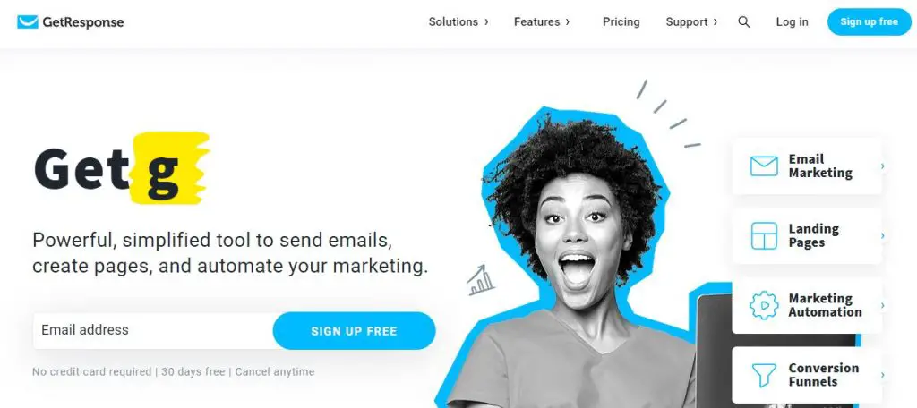
Task: Click Sign up free in header
Action: (869, 22)
